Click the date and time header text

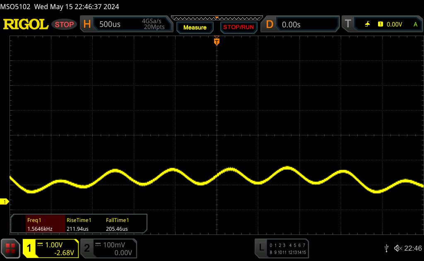tap(77, 7)
